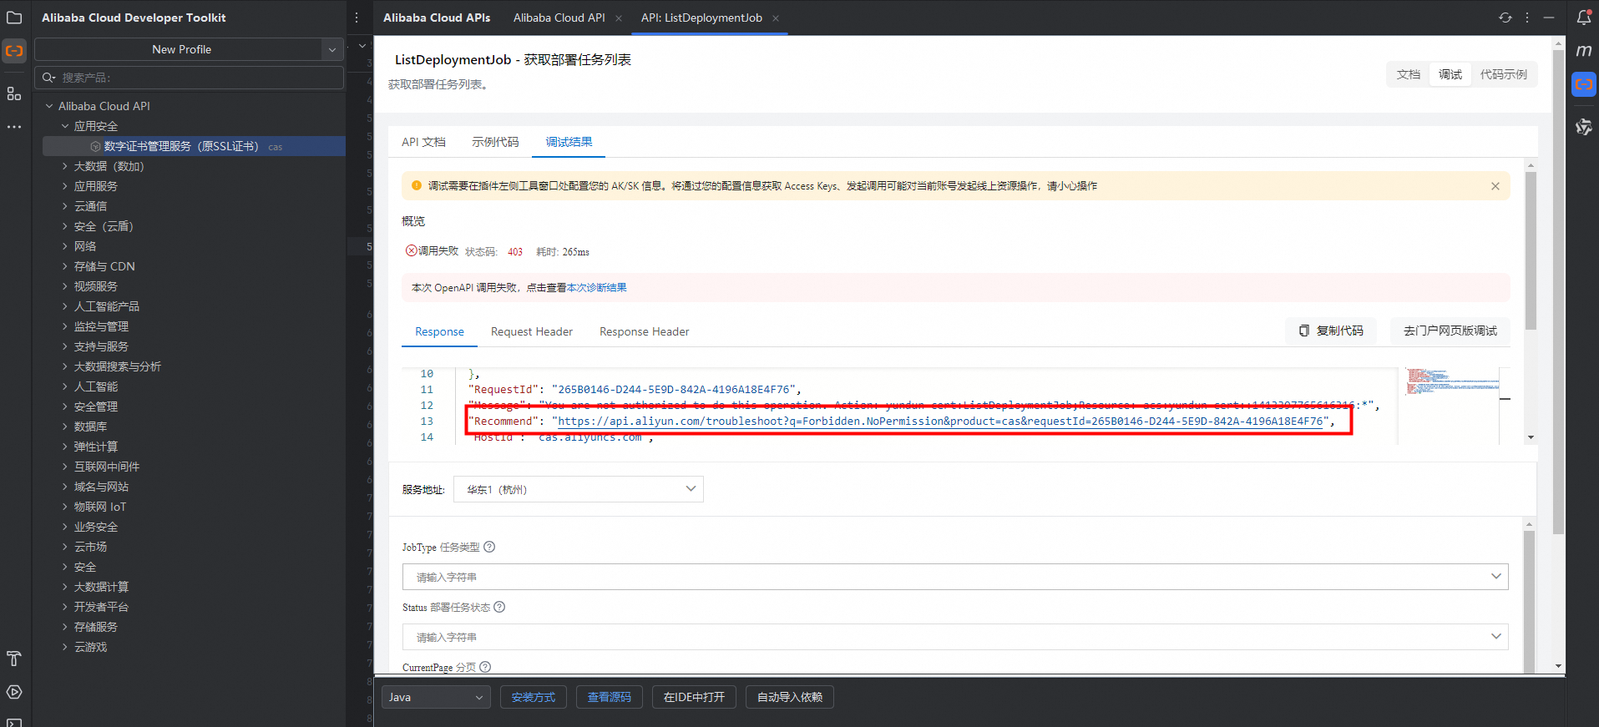Open the Build hammer tool window
The height and width of the screenshot is (727, 1599).
click(14, 659)
